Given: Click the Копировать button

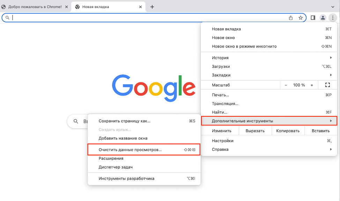Looking at the screenshot, I should tap(288, 131).
